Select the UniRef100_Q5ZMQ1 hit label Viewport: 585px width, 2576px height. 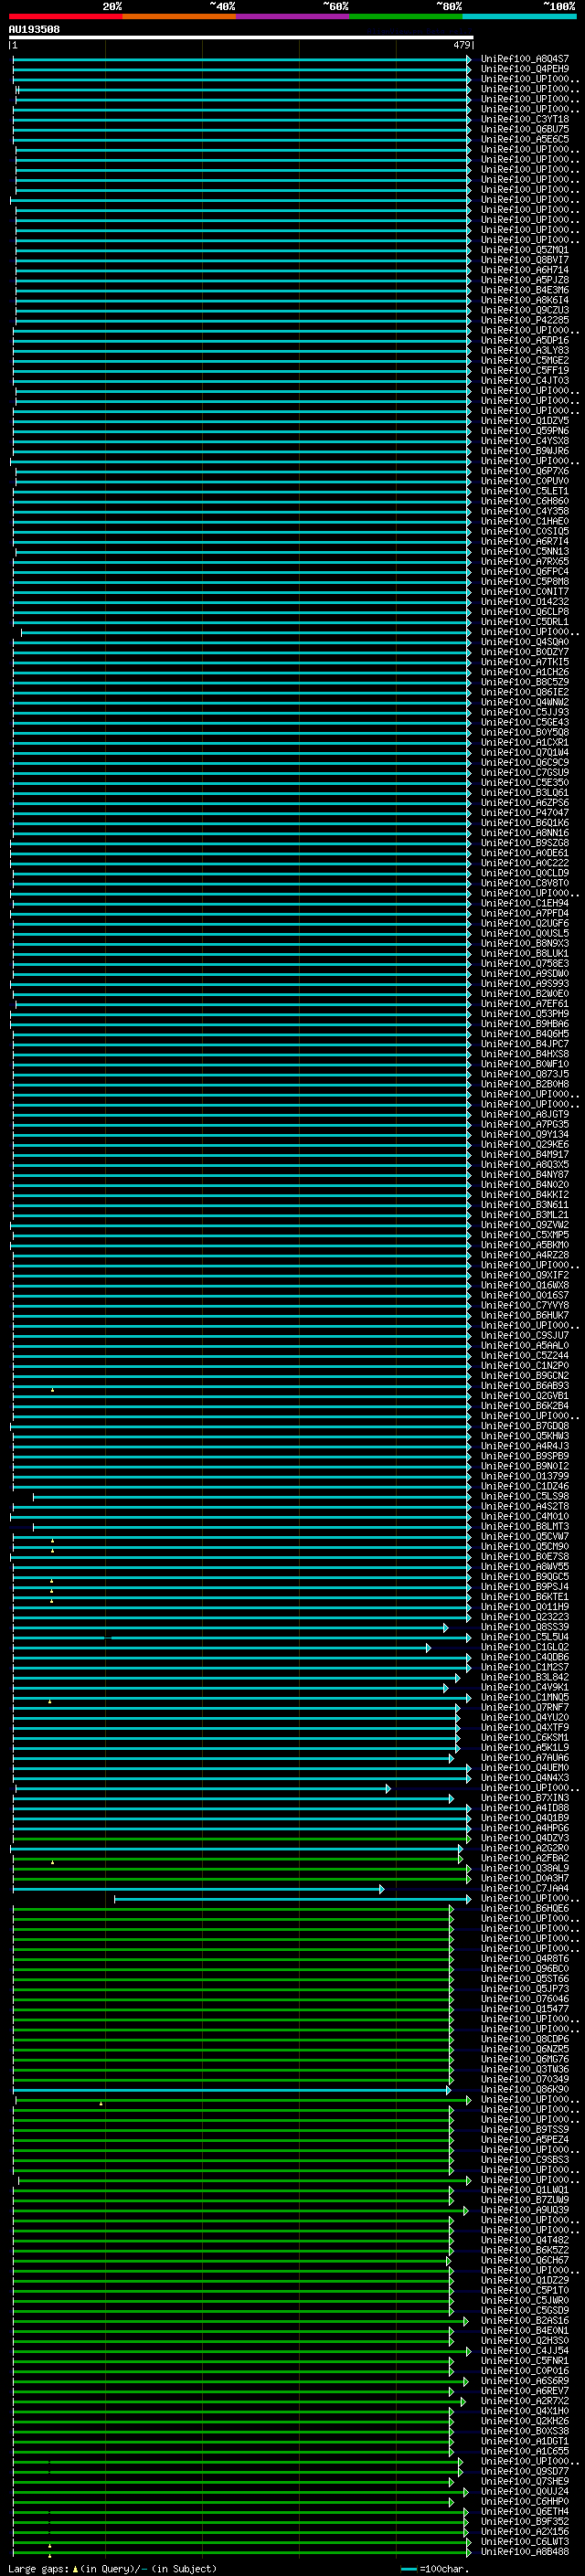click(525, 250)
